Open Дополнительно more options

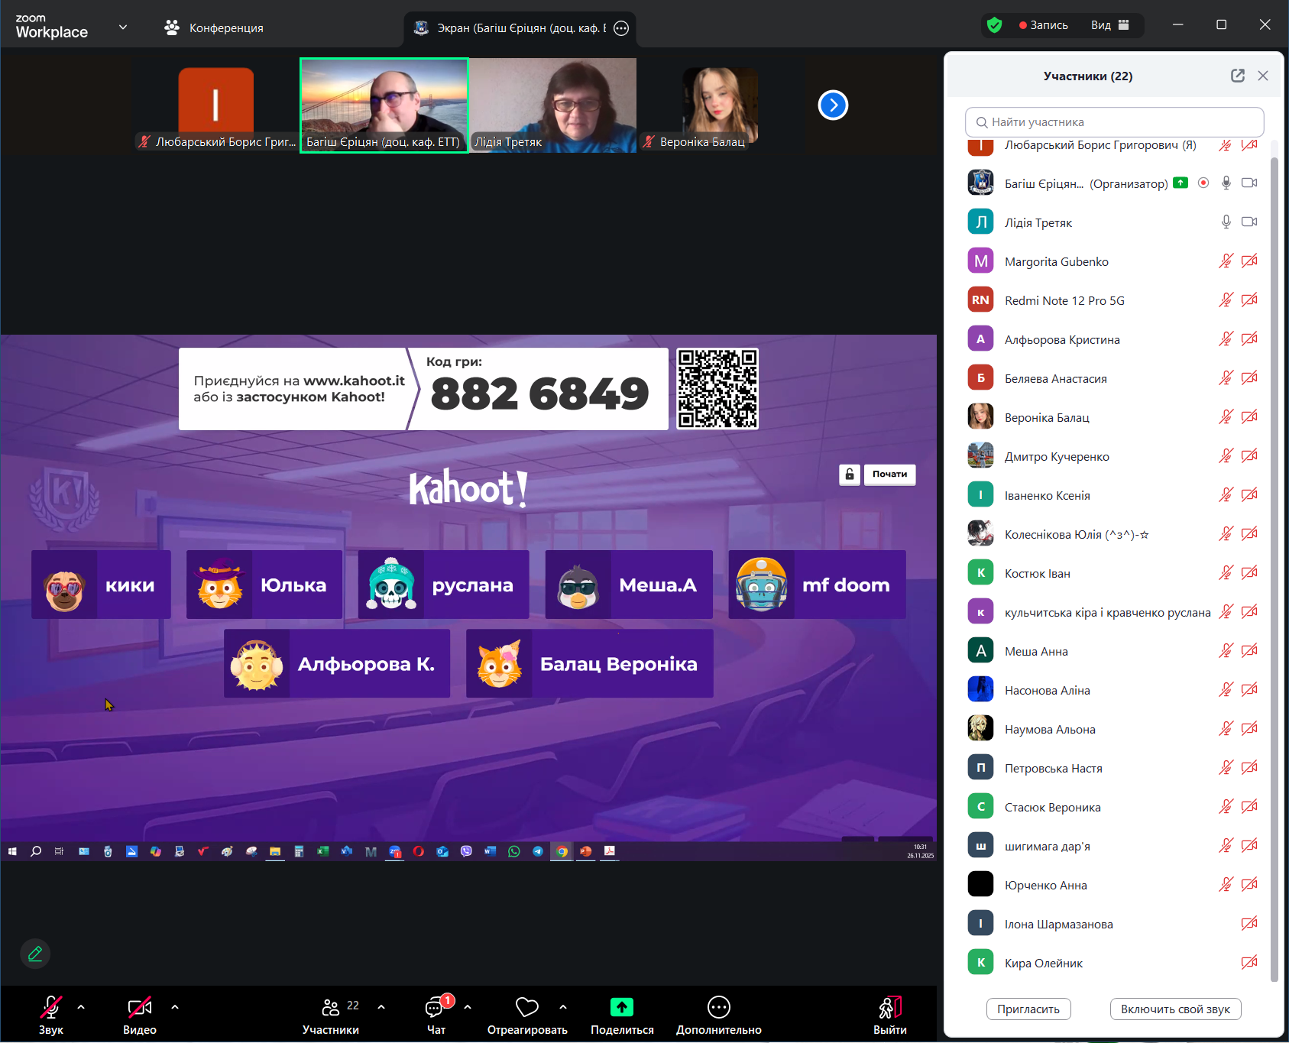point(719,1015)
